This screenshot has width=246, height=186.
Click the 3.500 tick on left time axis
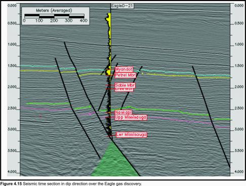click(x=12, y=151)
